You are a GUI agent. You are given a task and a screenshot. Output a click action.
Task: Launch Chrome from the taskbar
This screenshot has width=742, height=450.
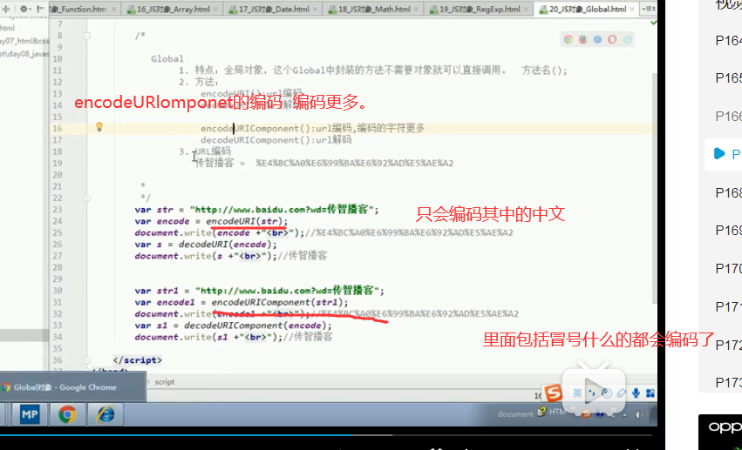point(67,414)
